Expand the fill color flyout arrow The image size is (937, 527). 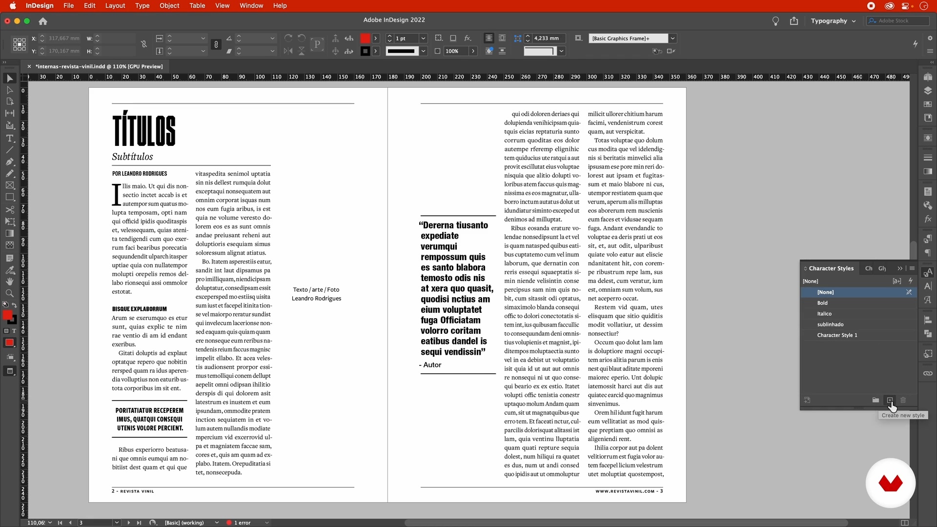[x=375, y=38]
